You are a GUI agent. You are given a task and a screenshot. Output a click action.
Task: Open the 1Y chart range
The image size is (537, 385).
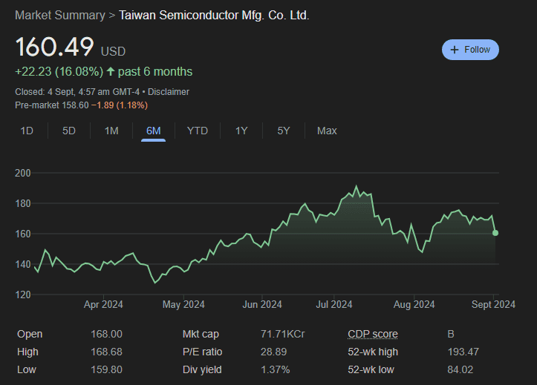click(x=241, y=131)
